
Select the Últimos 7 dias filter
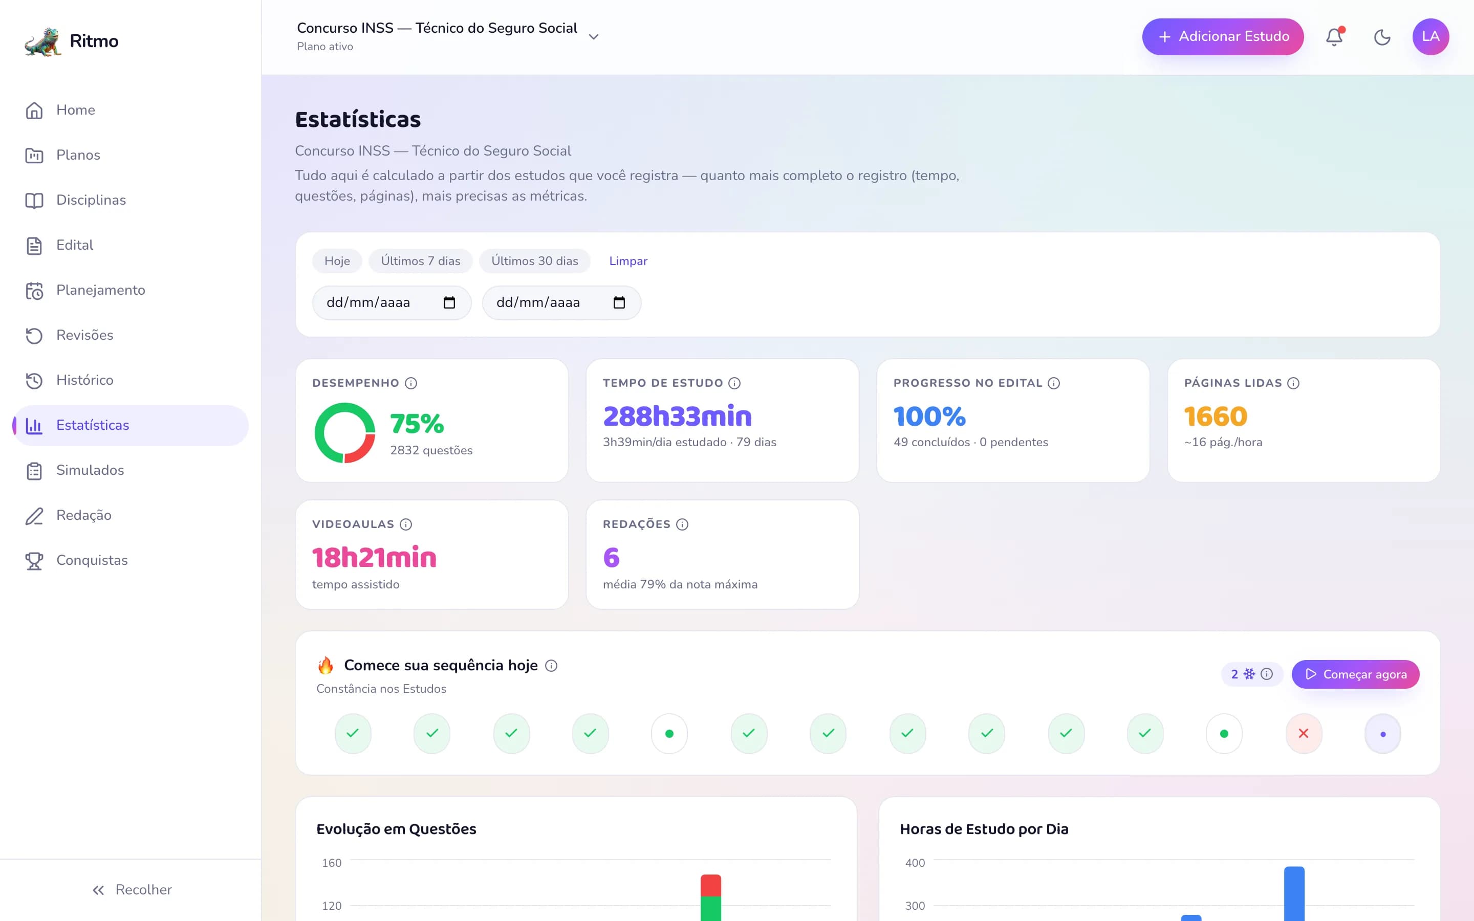tap(420, 261)
